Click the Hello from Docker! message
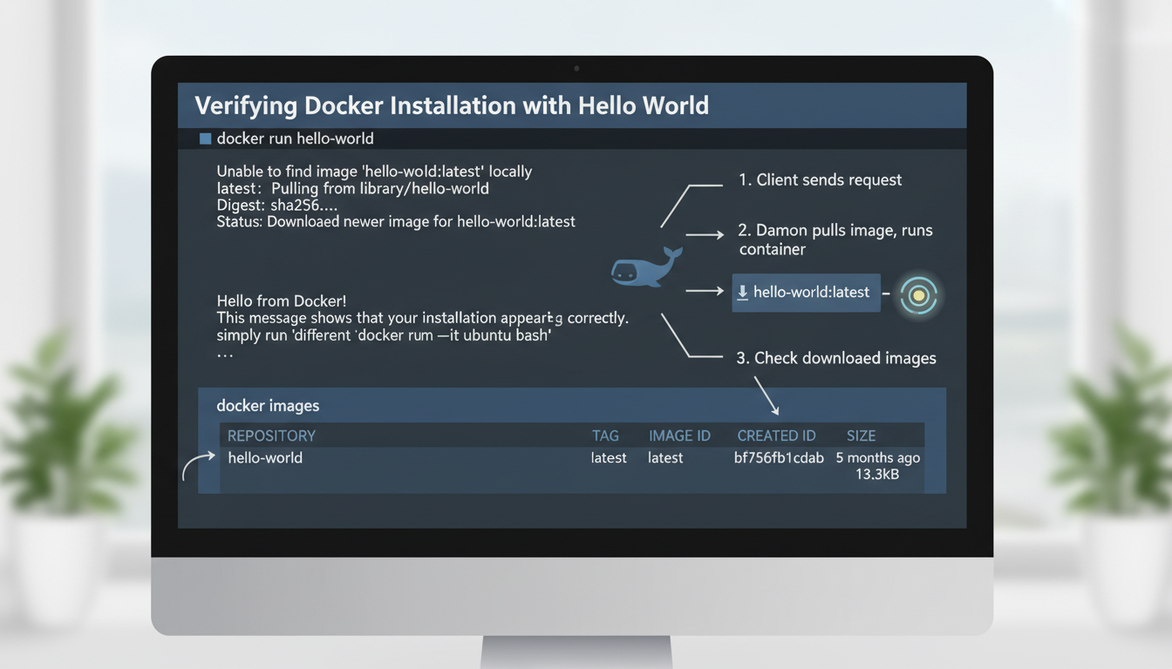 [282, 301]
